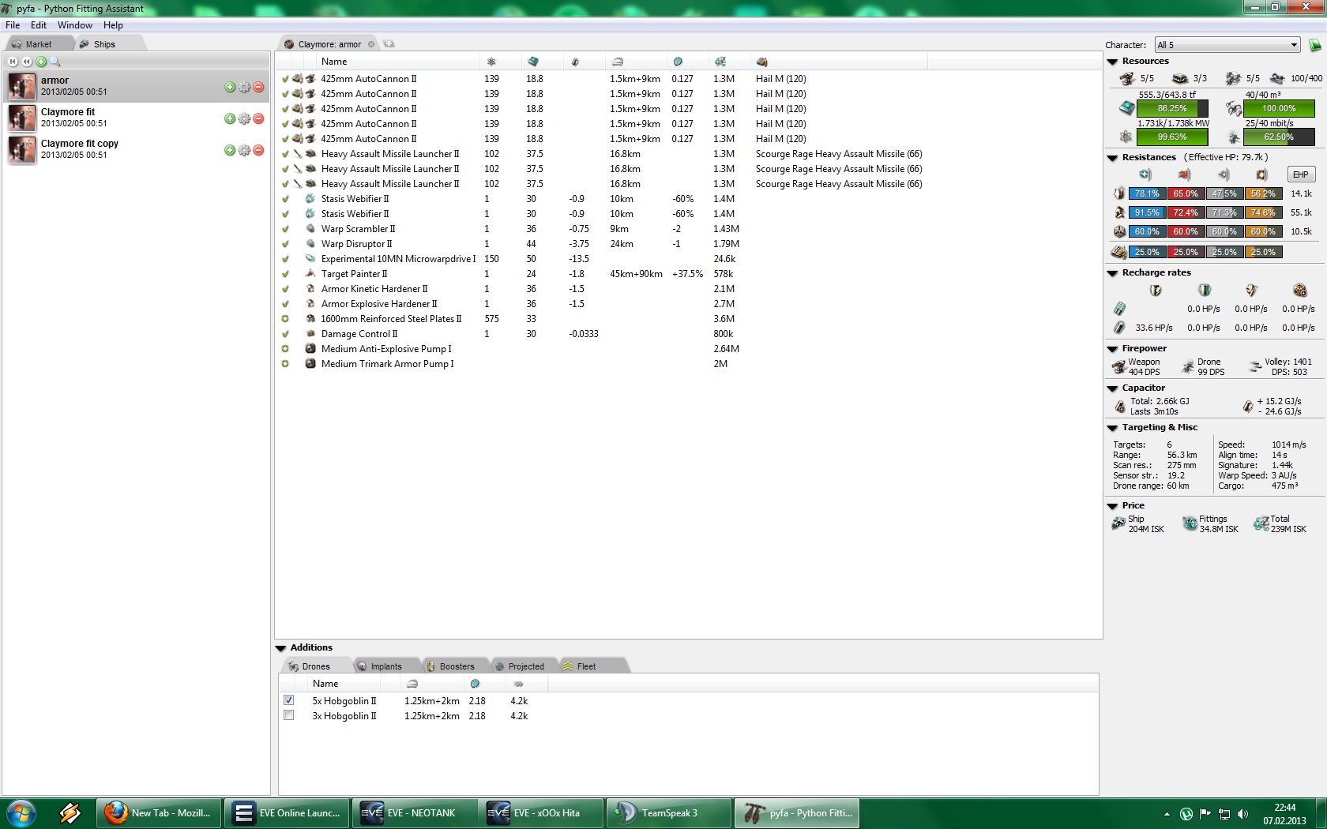
Task: Collapse the Resistances section
Action: [1113, 158]
